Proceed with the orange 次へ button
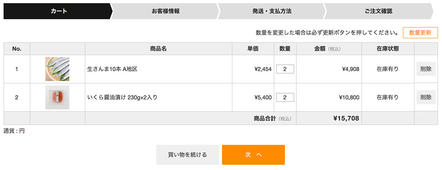Image resolution: width=442 pixels, height=170 pixels. coord(253,155)
